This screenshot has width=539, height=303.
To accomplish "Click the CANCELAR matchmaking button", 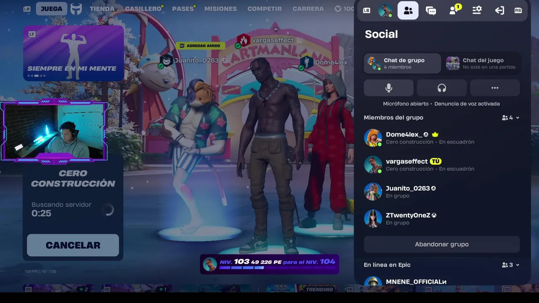I will point(73,245).
